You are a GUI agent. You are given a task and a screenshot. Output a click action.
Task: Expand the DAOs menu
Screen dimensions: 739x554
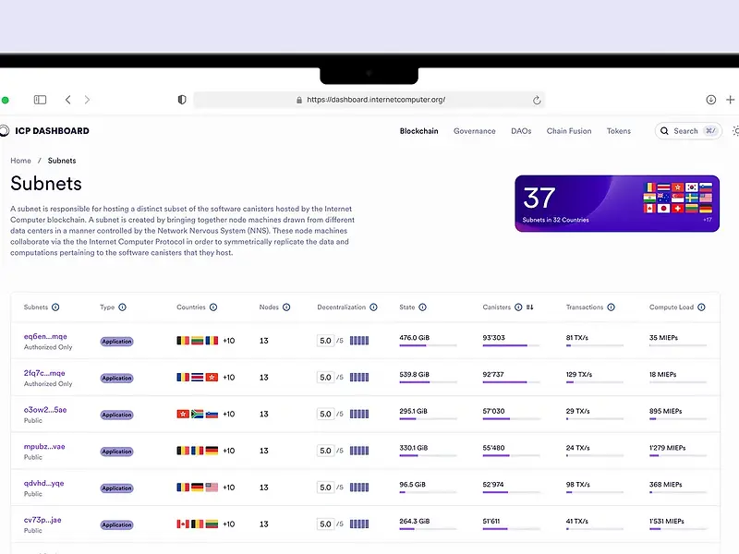click(521, 131)
